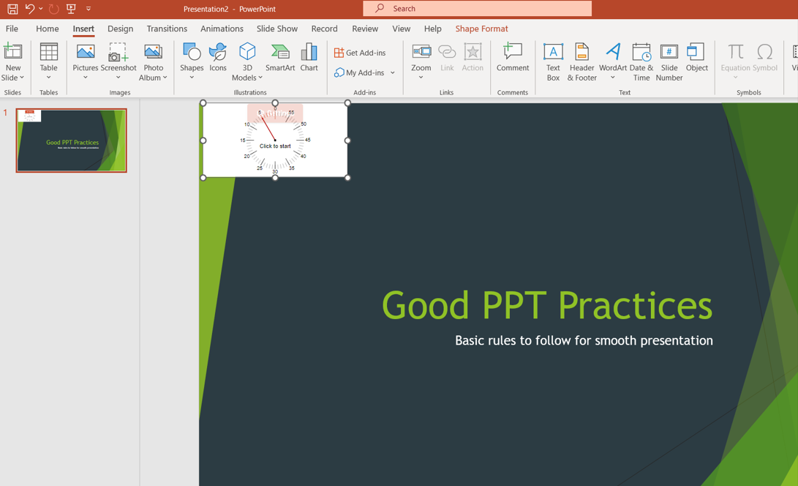Image resolution: width=798 pixels, height=486 pixels.
Task: Select slide 1 thumbnail in panel
Action: pyautogui.click(x=71, y=140)
